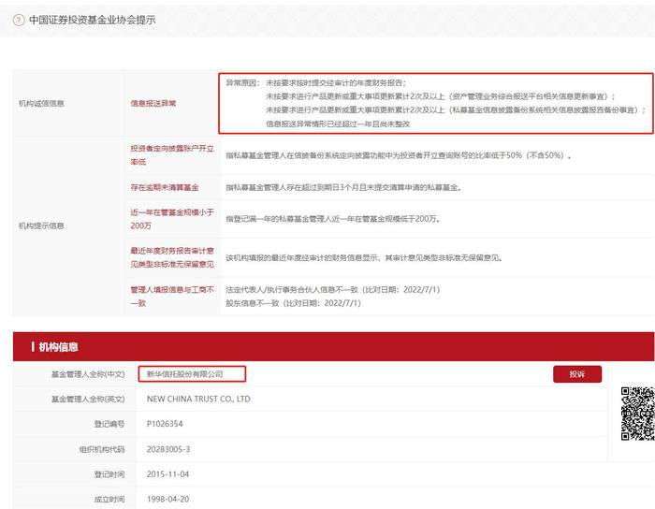Click the question mark help icon
This screenshot has width=655, height=509.
click(x=19, y=20)
